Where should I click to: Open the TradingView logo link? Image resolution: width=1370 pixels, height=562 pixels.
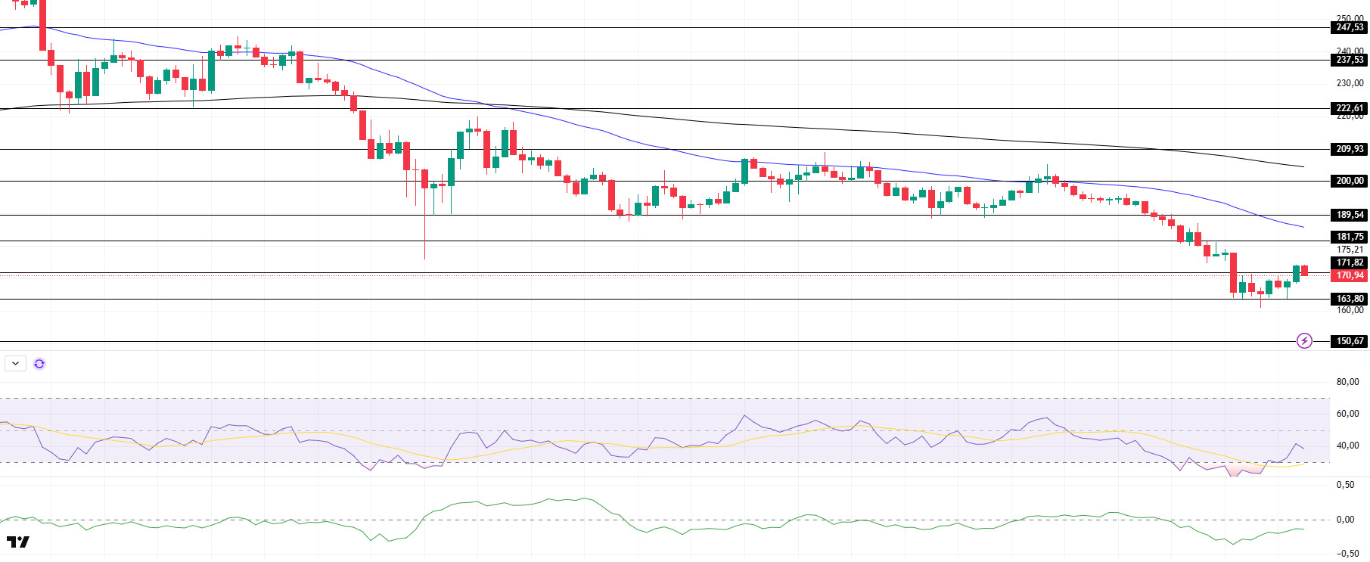(x=18, y=542)
